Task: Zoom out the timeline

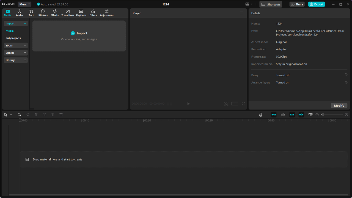Action: (317, 115)
